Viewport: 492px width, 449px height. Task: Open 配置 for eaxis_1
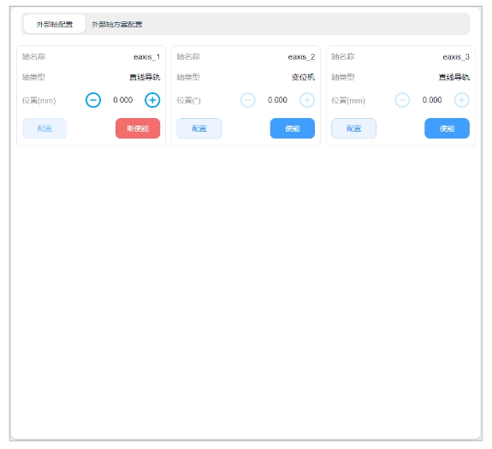point(44,128)
